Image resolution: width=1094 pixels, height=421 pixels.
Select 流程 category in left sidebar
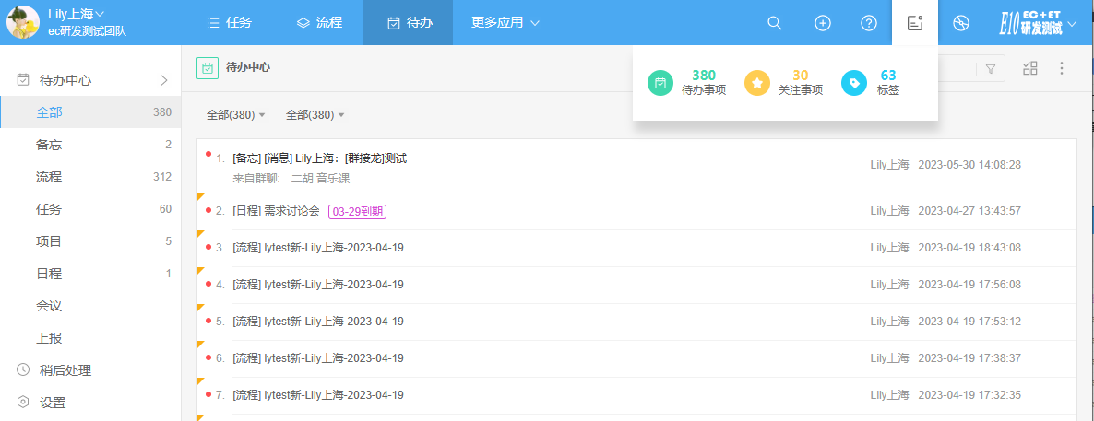click(x=49, y=177)
